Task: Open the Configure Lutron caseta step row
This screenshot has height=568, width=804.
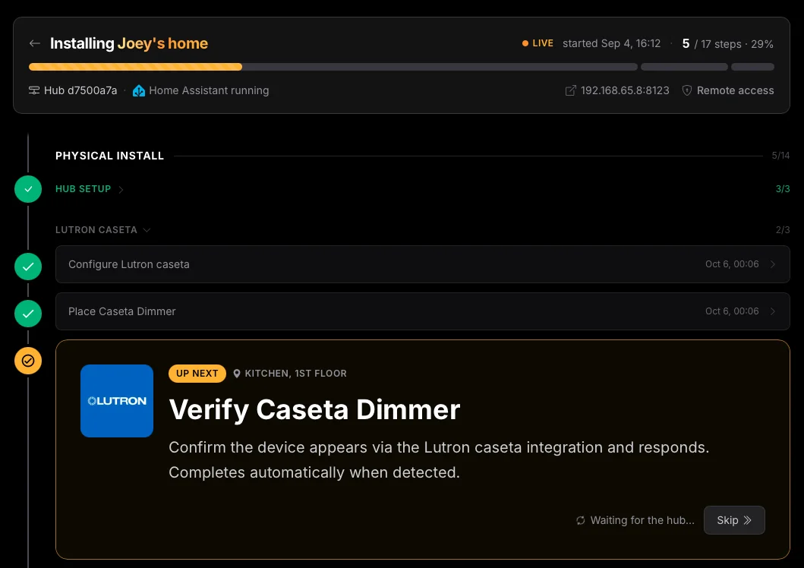Action: click(x=423, y=264)
